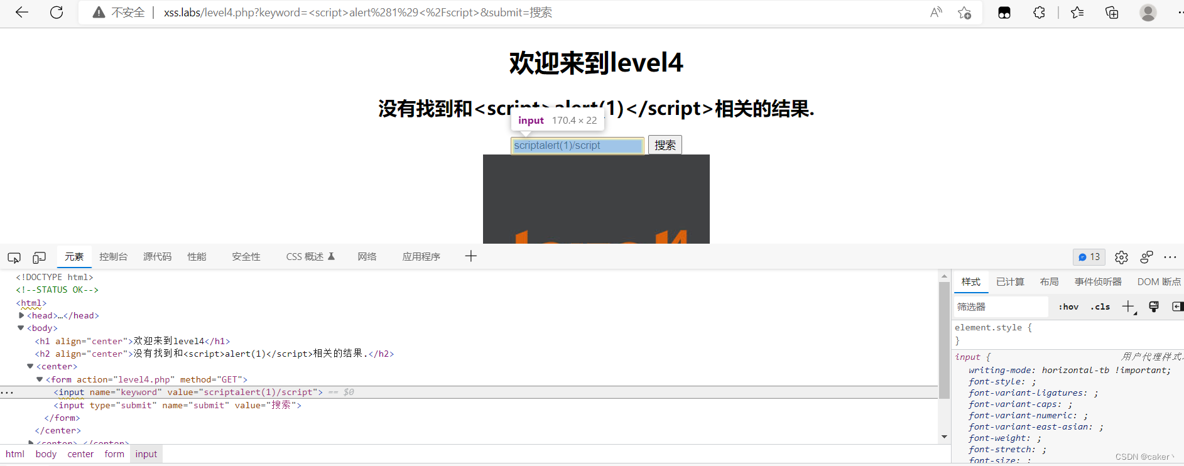
Task: Click the 筛选器 styles filter box
Action: 1001,307
